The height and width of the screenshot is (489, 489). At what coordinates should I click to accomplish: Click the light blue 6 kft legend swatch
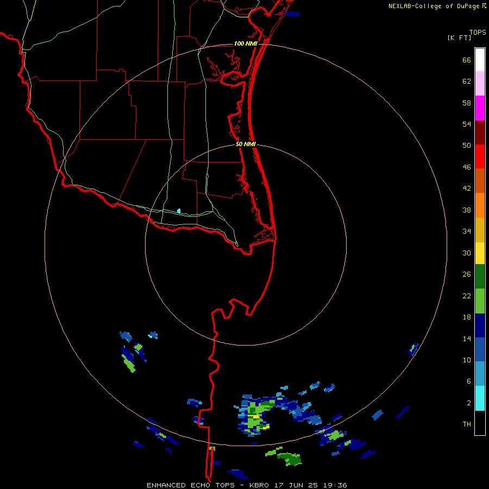[480, 374]
